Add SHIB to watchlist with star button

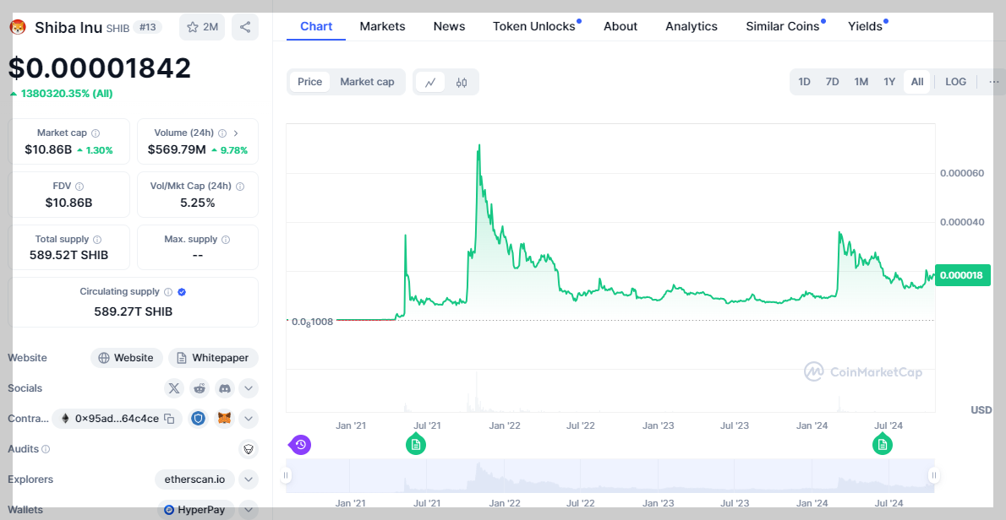point(202,27)
